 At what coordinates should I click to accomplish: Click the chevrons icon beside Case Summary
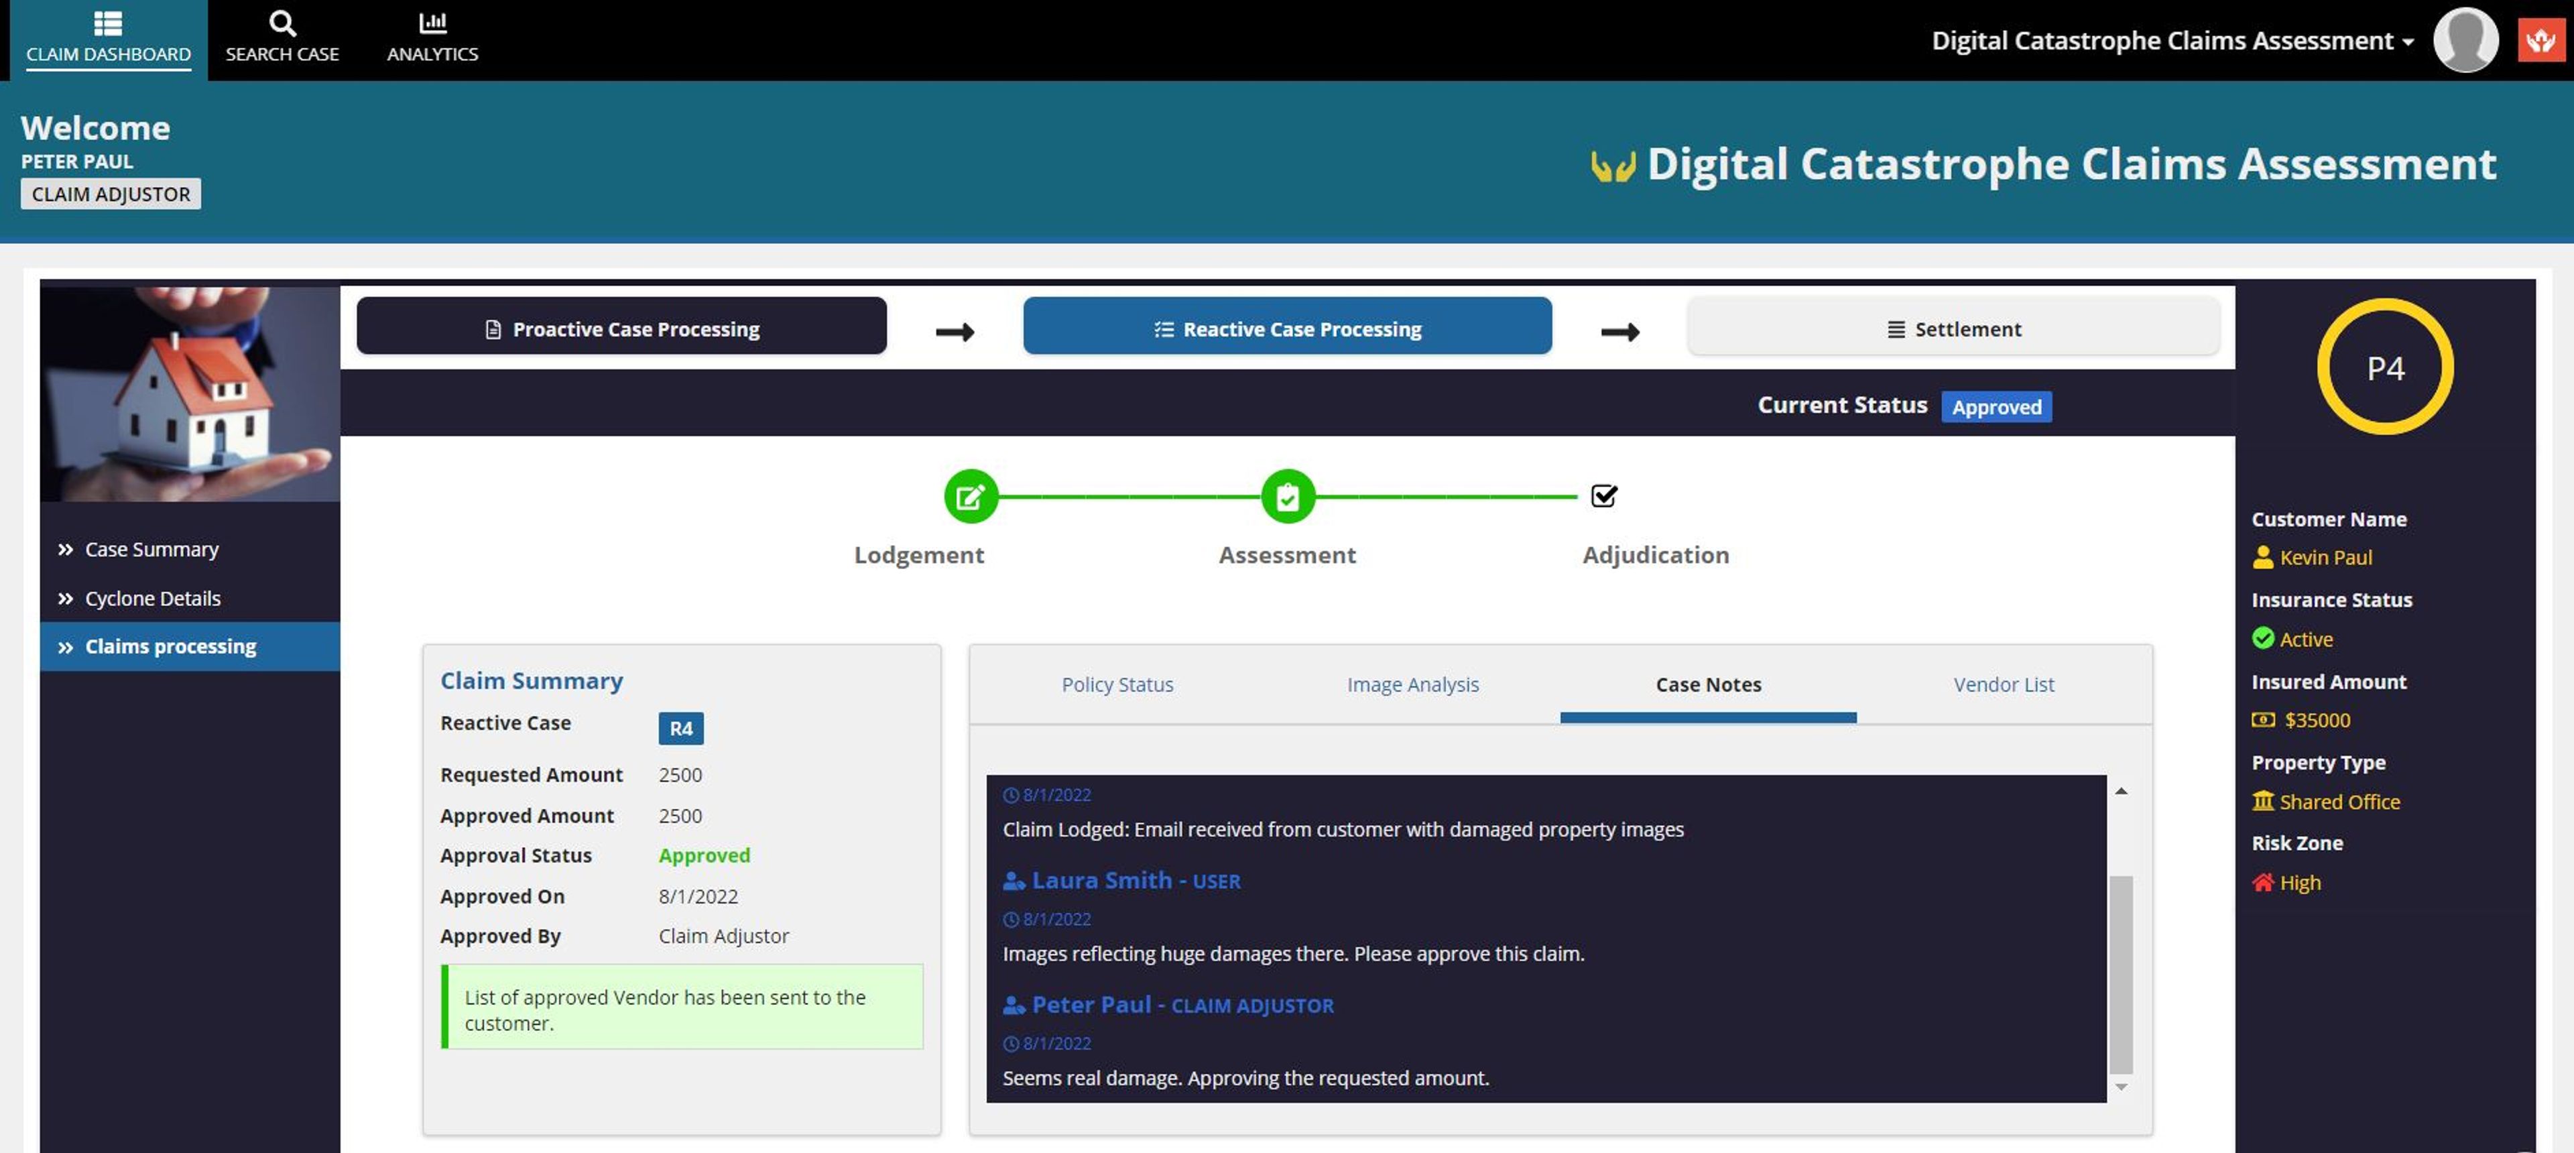(x=65, y=550)
